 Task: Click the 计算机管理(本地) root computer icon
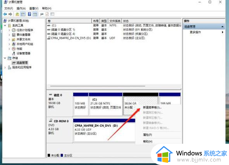5,21
